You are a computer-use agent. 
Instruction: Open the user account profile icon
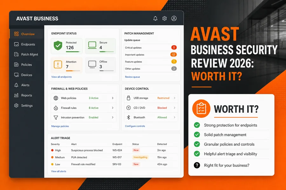174,18
